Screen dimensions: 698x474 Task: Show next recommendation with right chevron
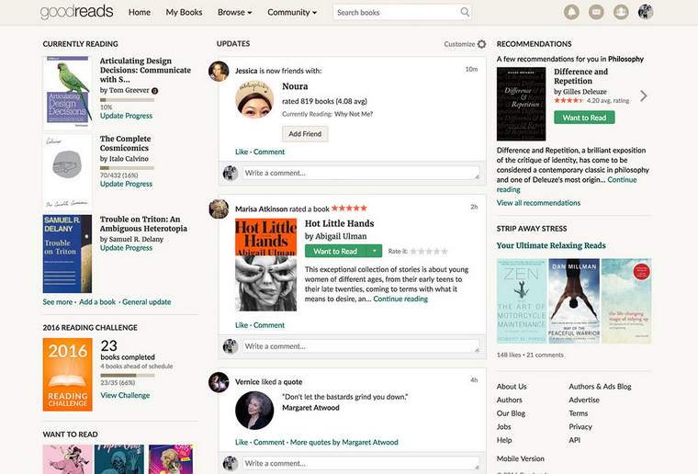coord(644,96)
